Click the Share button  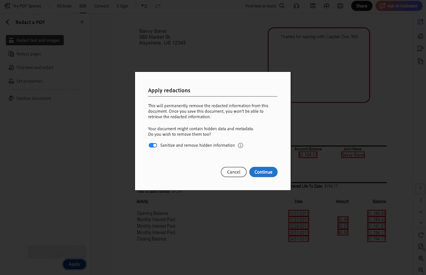[x=362, y=6]
